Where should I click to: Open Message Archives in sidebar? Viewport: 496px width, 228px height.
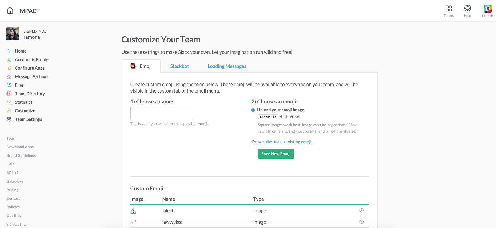pyautogui.click(x=32, y=77)
